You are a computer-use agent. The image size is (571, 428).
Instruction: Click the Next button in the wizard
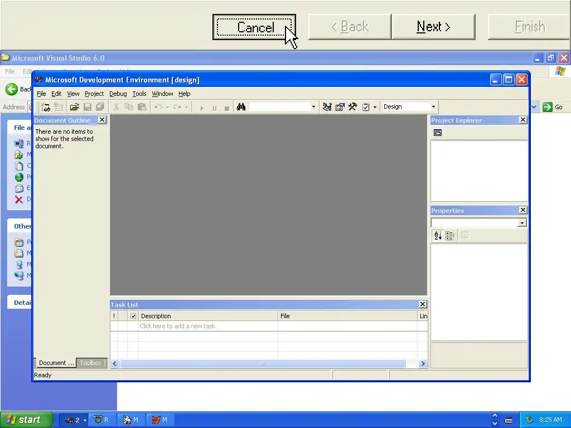(x=433, y=27)
